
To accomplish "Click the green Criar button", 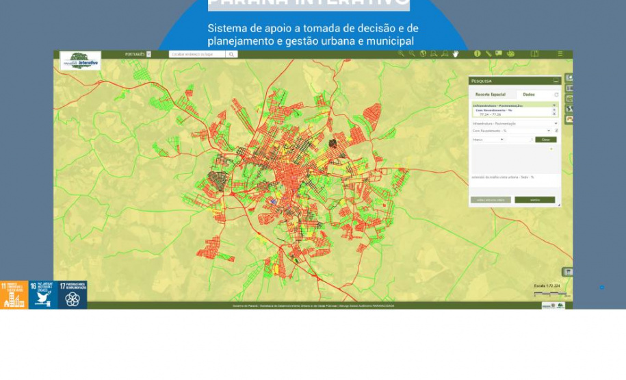I will pyautogui.click(x=546, y=140).
